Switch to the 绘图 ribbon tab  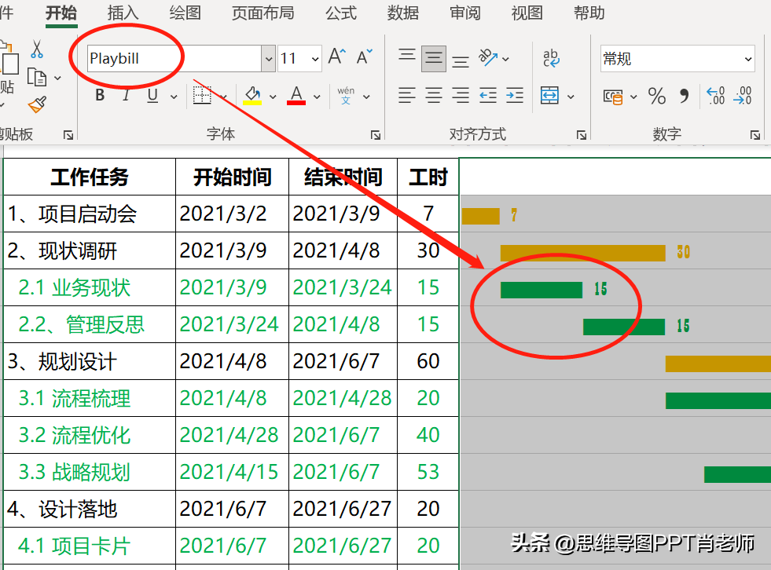(x=185, y=13)
